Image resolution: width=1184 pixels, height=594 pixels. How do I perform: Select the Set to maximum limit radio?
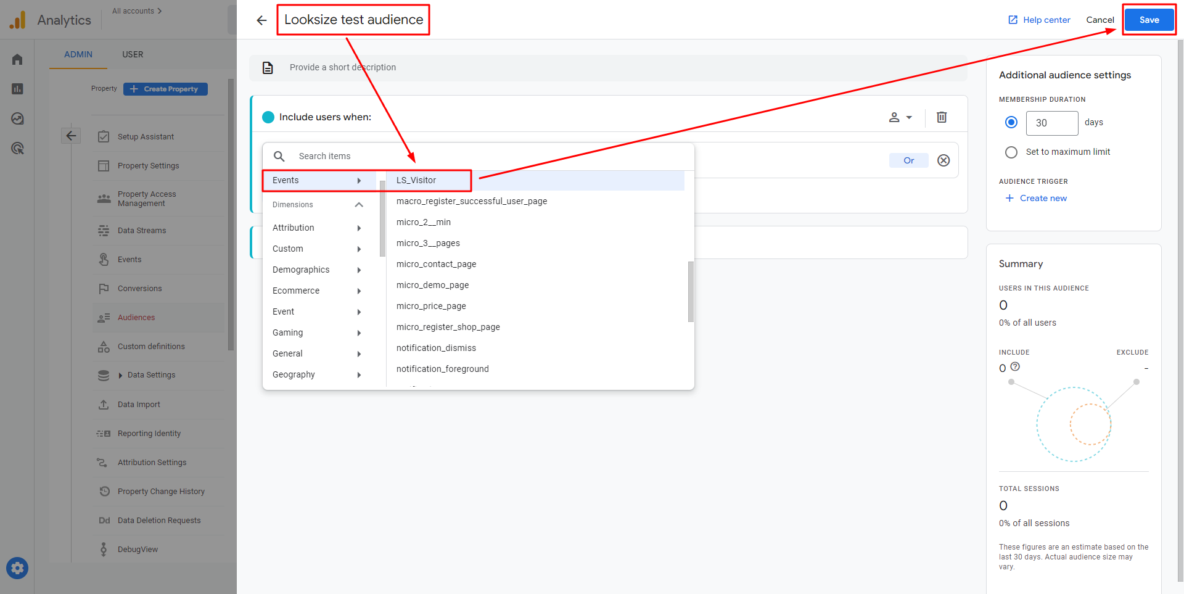pyautogui.click(x=1011, y=152)
